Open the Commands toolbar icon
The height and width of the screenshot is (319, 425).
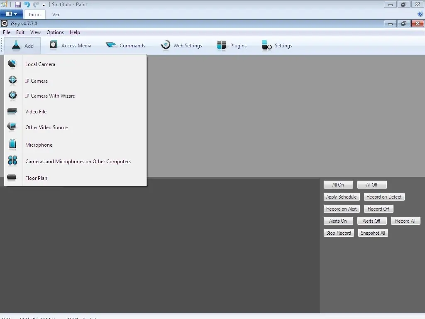[x=110, y=45]
